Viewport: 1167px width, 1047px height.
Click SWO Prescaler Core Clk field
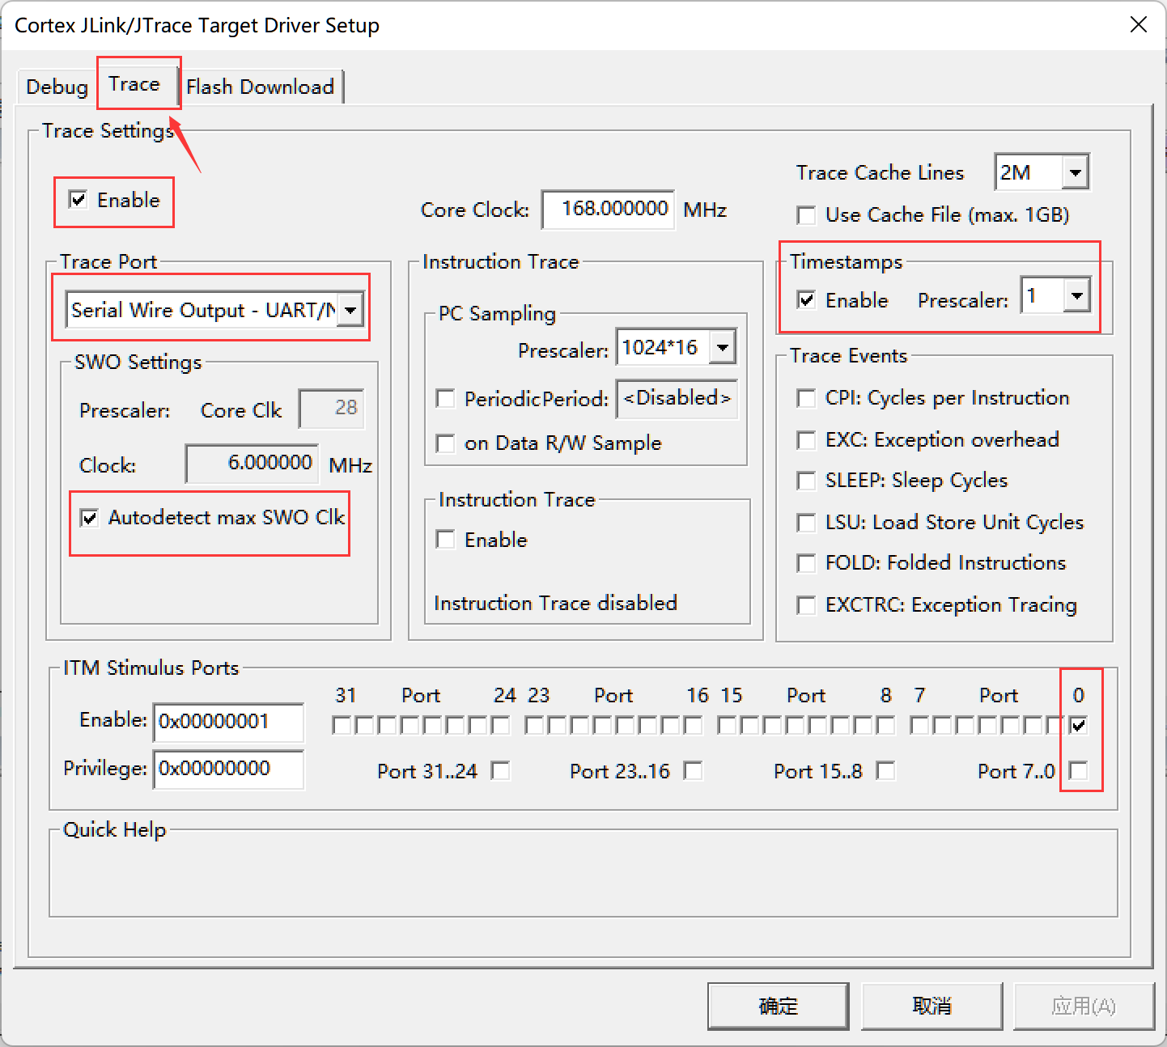(x=331, y=409)
